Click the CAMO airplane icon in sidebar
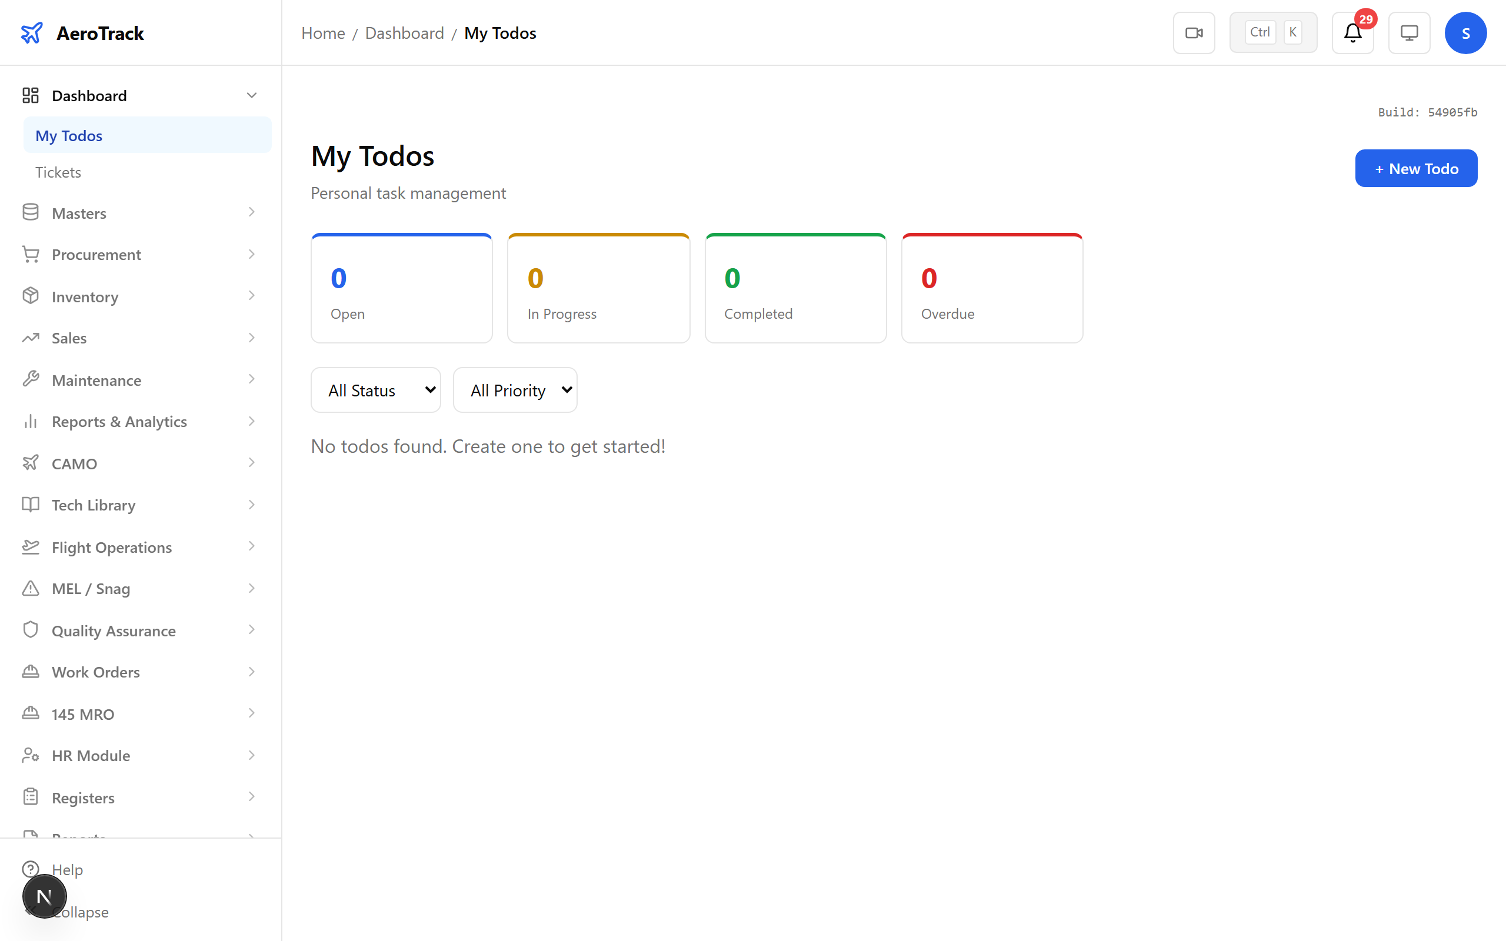Image resolution: width=1506 pixels, height=941 pixels. tap(31, 462)
